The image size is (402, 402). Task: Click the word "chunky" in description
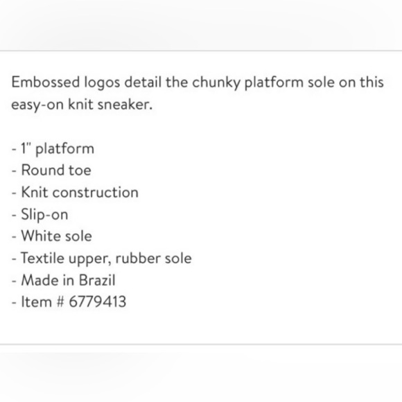pyautogui.click(x=216, y=83)
